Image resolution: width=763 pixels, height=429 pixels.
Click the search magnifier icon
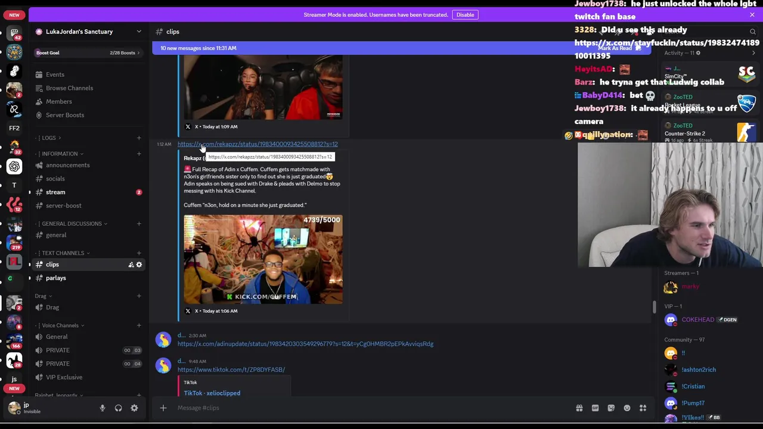point(753,32)
